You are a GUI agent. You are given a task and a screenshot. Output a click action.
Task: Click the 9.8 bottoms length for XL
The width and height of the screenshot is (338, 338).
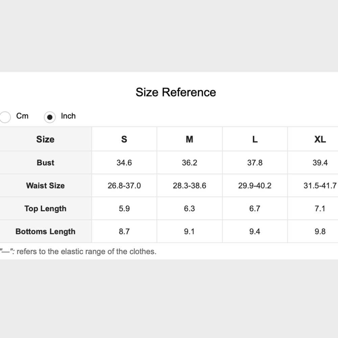click(x=320, y=232)
